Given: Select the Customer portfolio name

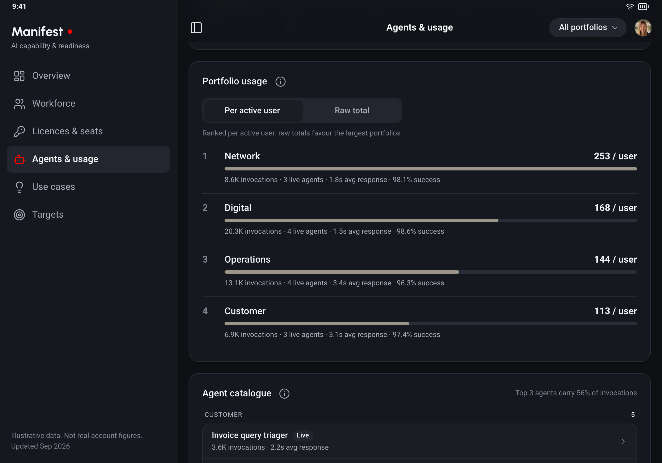Looking at the screenshot, I should [245, 311].
